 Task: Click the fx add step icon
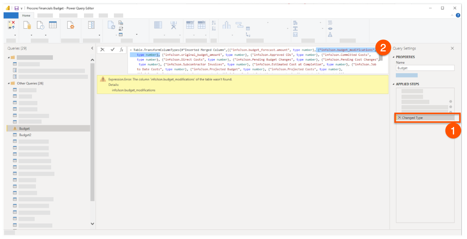pos(122,50)
